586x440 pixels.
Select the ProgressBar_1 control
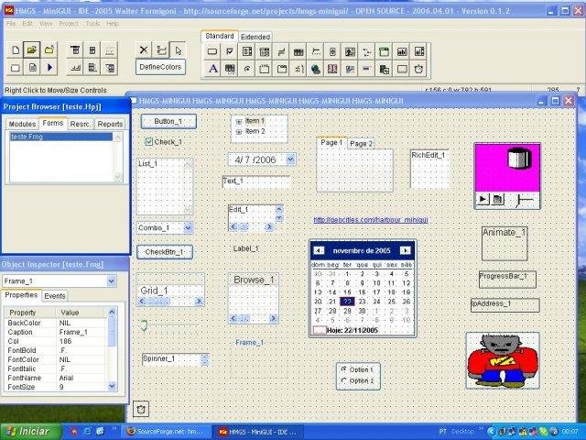[507, 279]
